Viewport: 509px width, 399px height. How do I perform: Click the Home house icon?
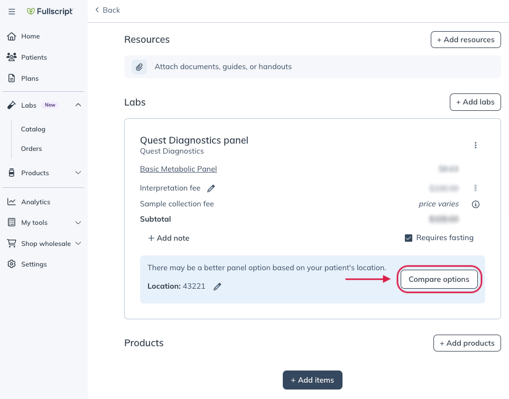(12, 36)
